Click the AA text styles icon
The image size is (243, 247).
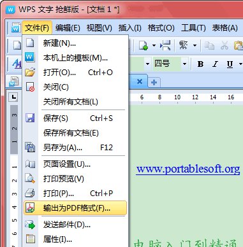17,64
